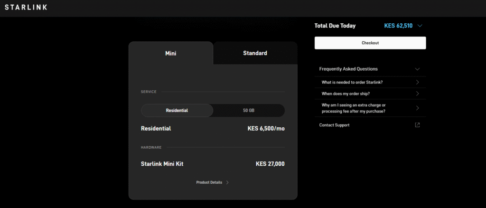This screenshot has height=208, width=486.
Task: Select the 50 GB service option
Action: [x=249, y=110]
